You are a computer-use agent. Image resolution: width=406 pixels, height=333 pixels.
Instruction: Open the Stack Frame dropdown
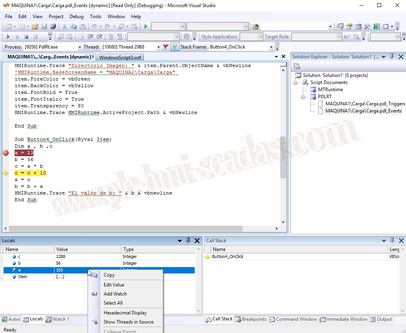click(x=271, y=47)
